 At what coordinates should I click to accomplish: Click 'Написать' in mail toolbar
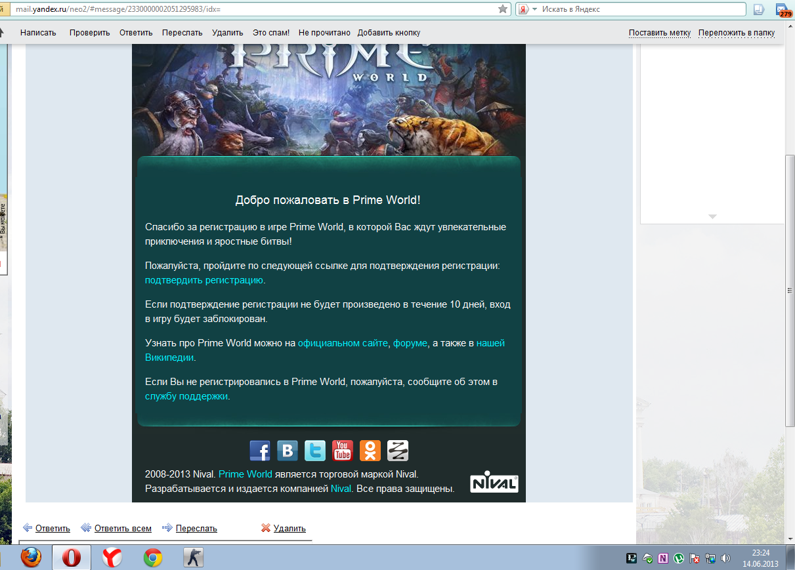click(x=38, y=33)
